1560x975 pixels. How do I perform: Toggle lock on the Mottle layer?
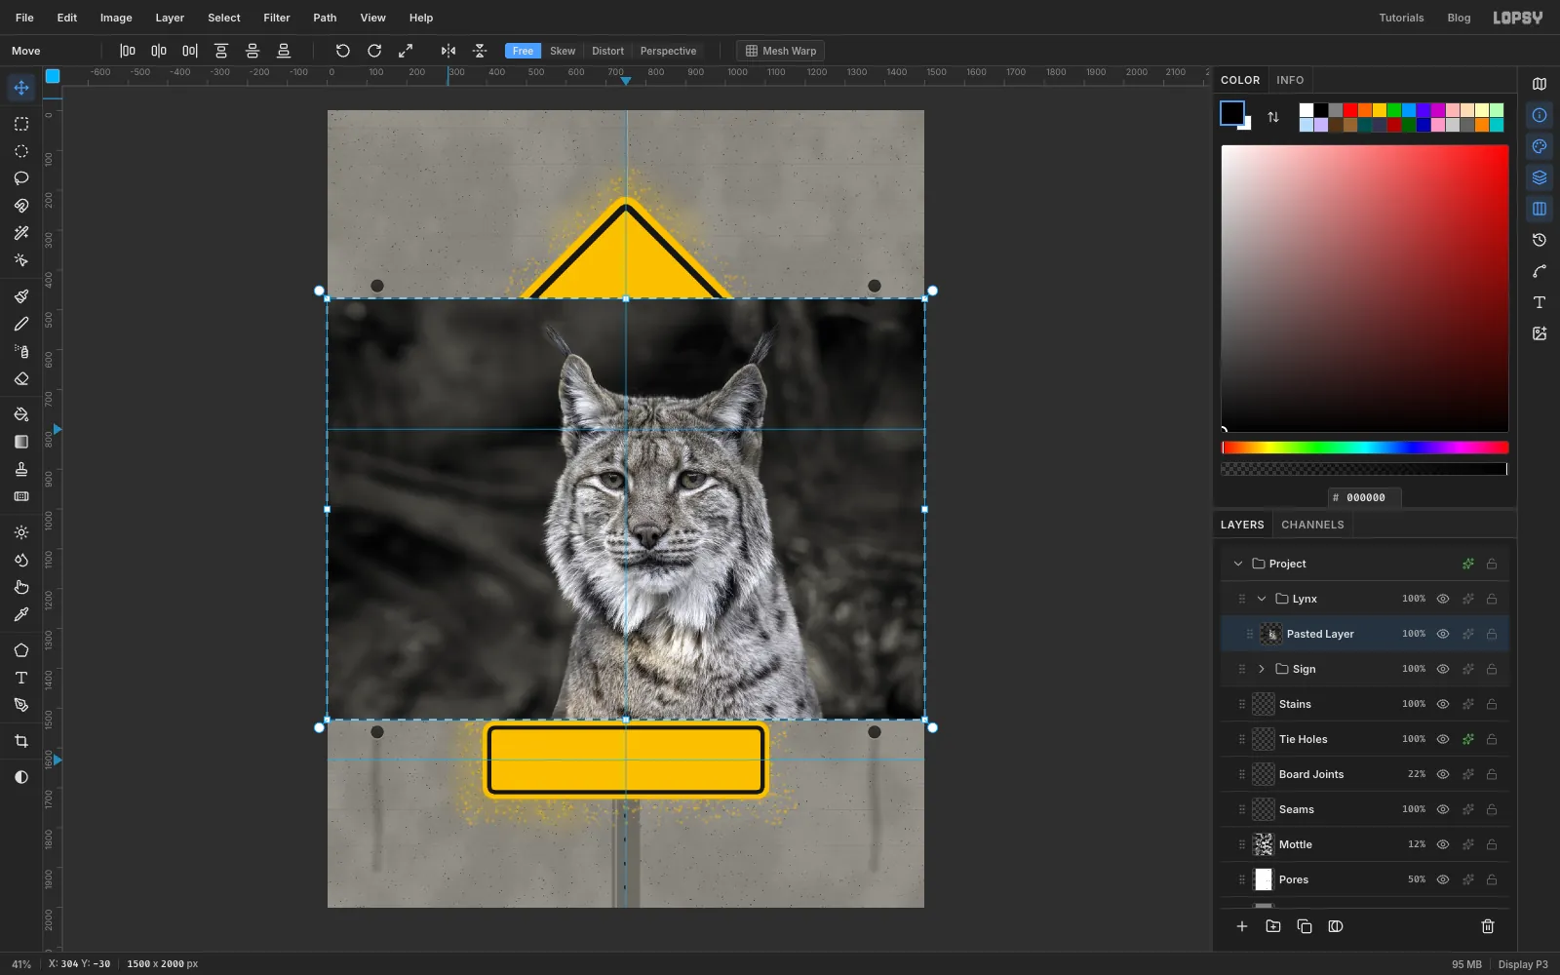(1492, 844)
